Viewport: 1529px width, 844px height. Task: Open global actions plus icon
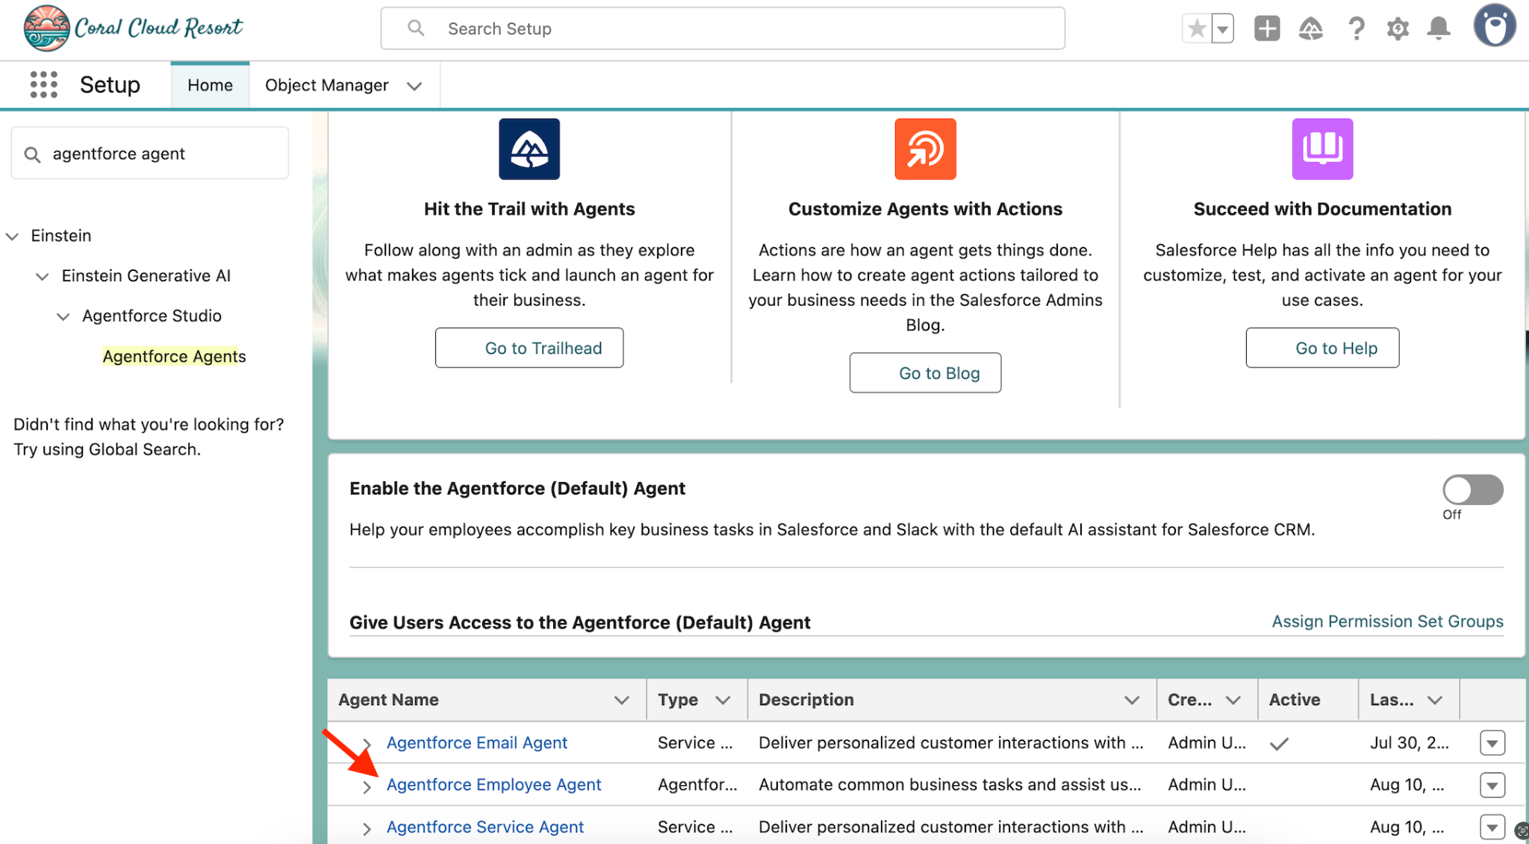(x=1267, y=29)
